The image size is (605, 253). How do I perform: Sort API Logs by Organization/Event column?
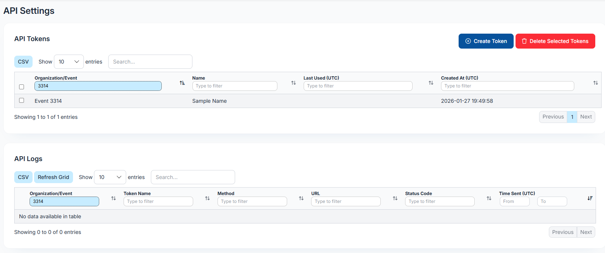click(x=113, y=198)
